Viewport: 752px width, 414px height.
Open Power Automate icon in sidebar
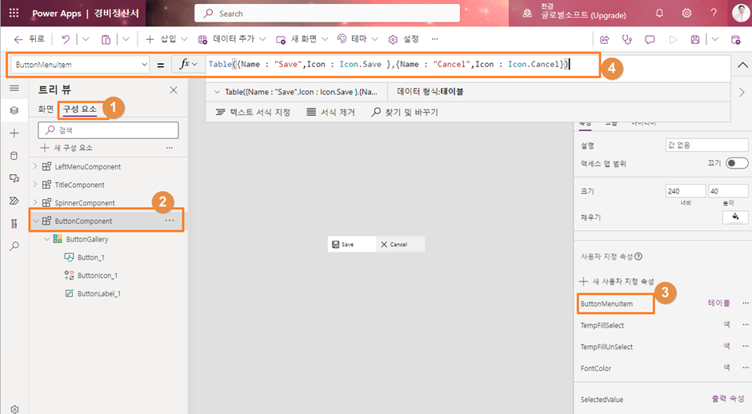pyautogui.click(x=14, y=201)
